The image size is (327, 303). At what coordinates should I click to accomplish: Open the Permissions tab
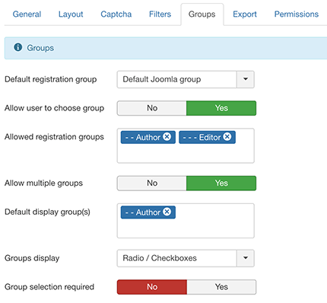click(297, 14)
